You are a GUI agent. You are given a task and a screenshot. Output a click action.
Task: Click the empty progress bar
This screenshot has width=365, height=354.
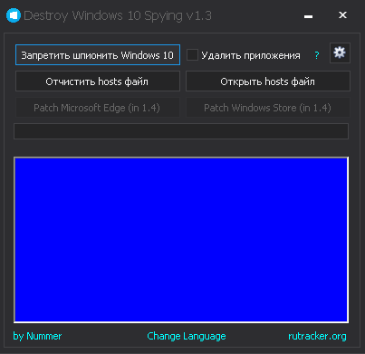[181, 131]
